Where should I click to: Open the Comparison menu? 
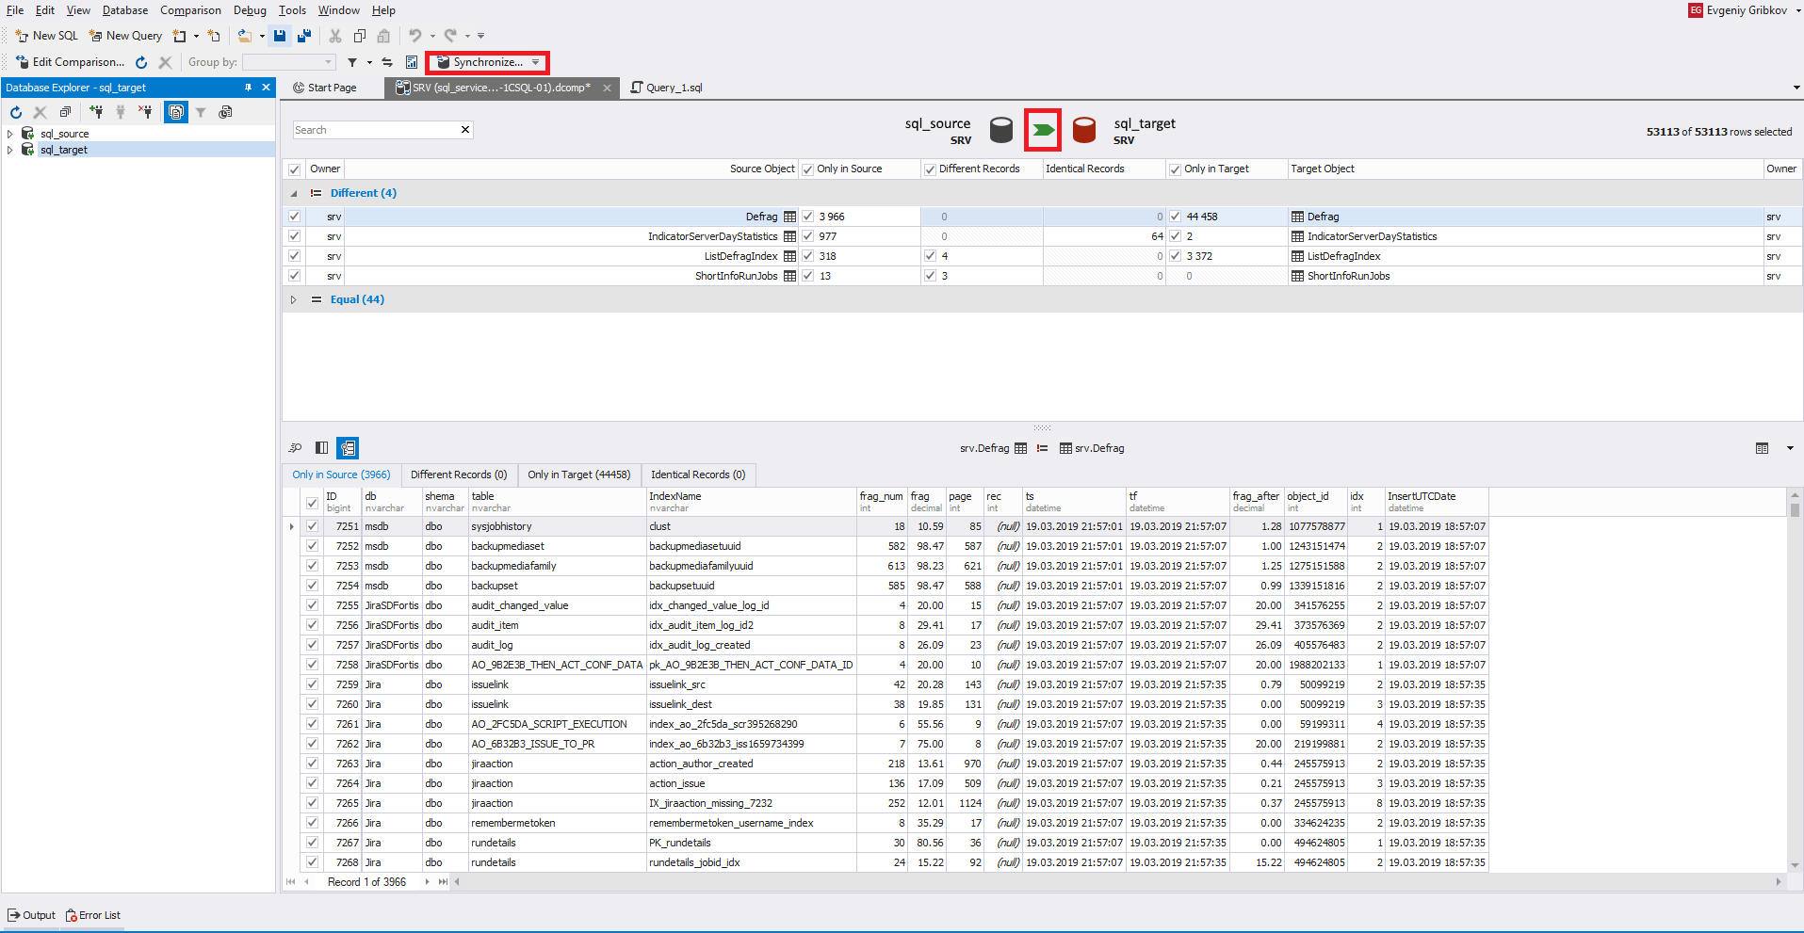coord(190,10)
